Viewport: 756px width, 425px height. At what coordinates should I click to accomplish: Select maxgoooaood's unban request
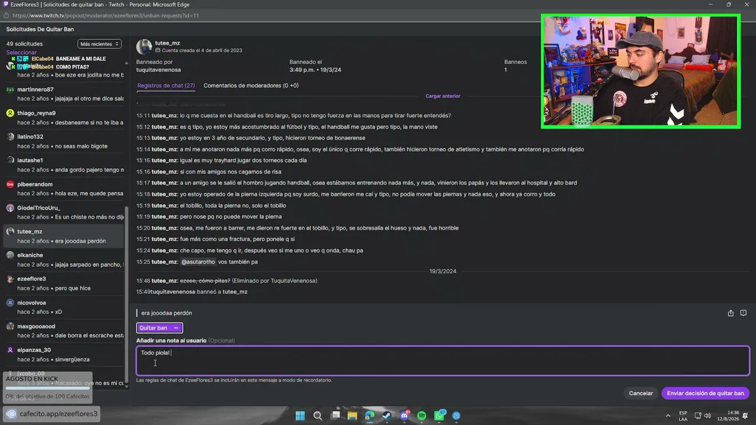tap(64, 331)
